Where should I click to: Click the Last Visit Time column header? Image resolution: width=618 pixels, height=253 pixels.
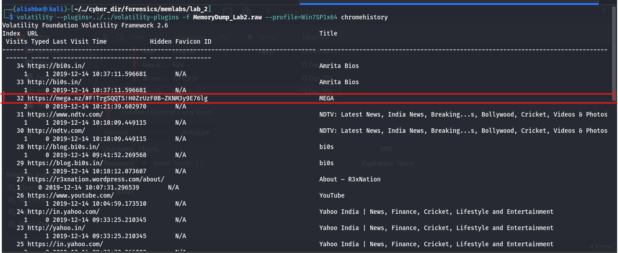coord(80,41)
